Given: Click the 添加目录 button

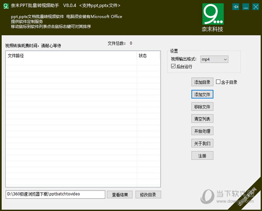Looking at the screenshot, I should (202, 82).
